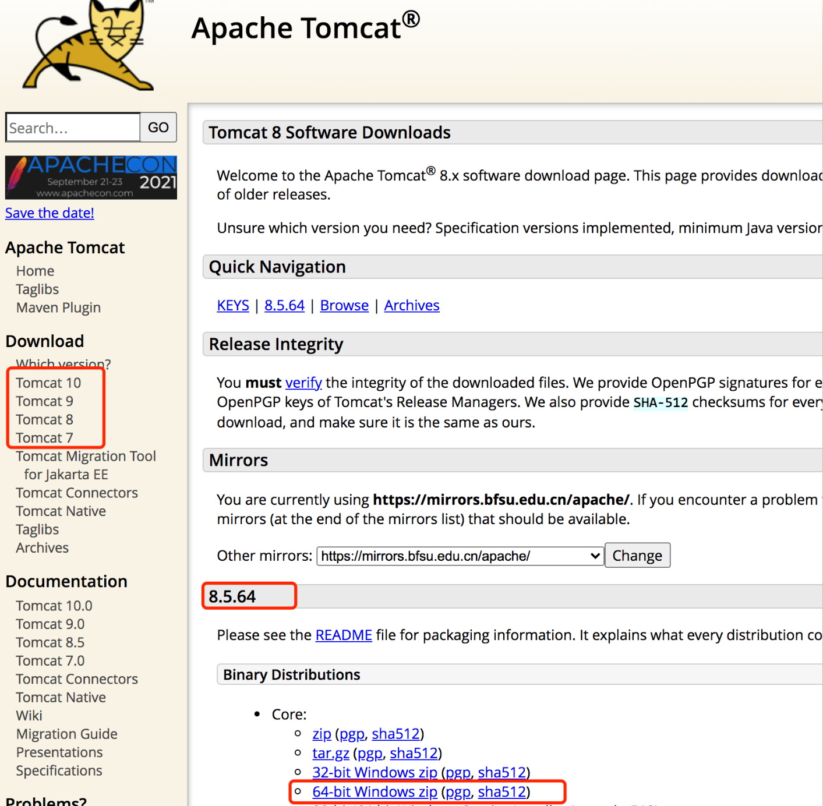Viewport: 823px width, 806px height.
Task: Download the 64-bit Windows zip
Action: [375, 792]
